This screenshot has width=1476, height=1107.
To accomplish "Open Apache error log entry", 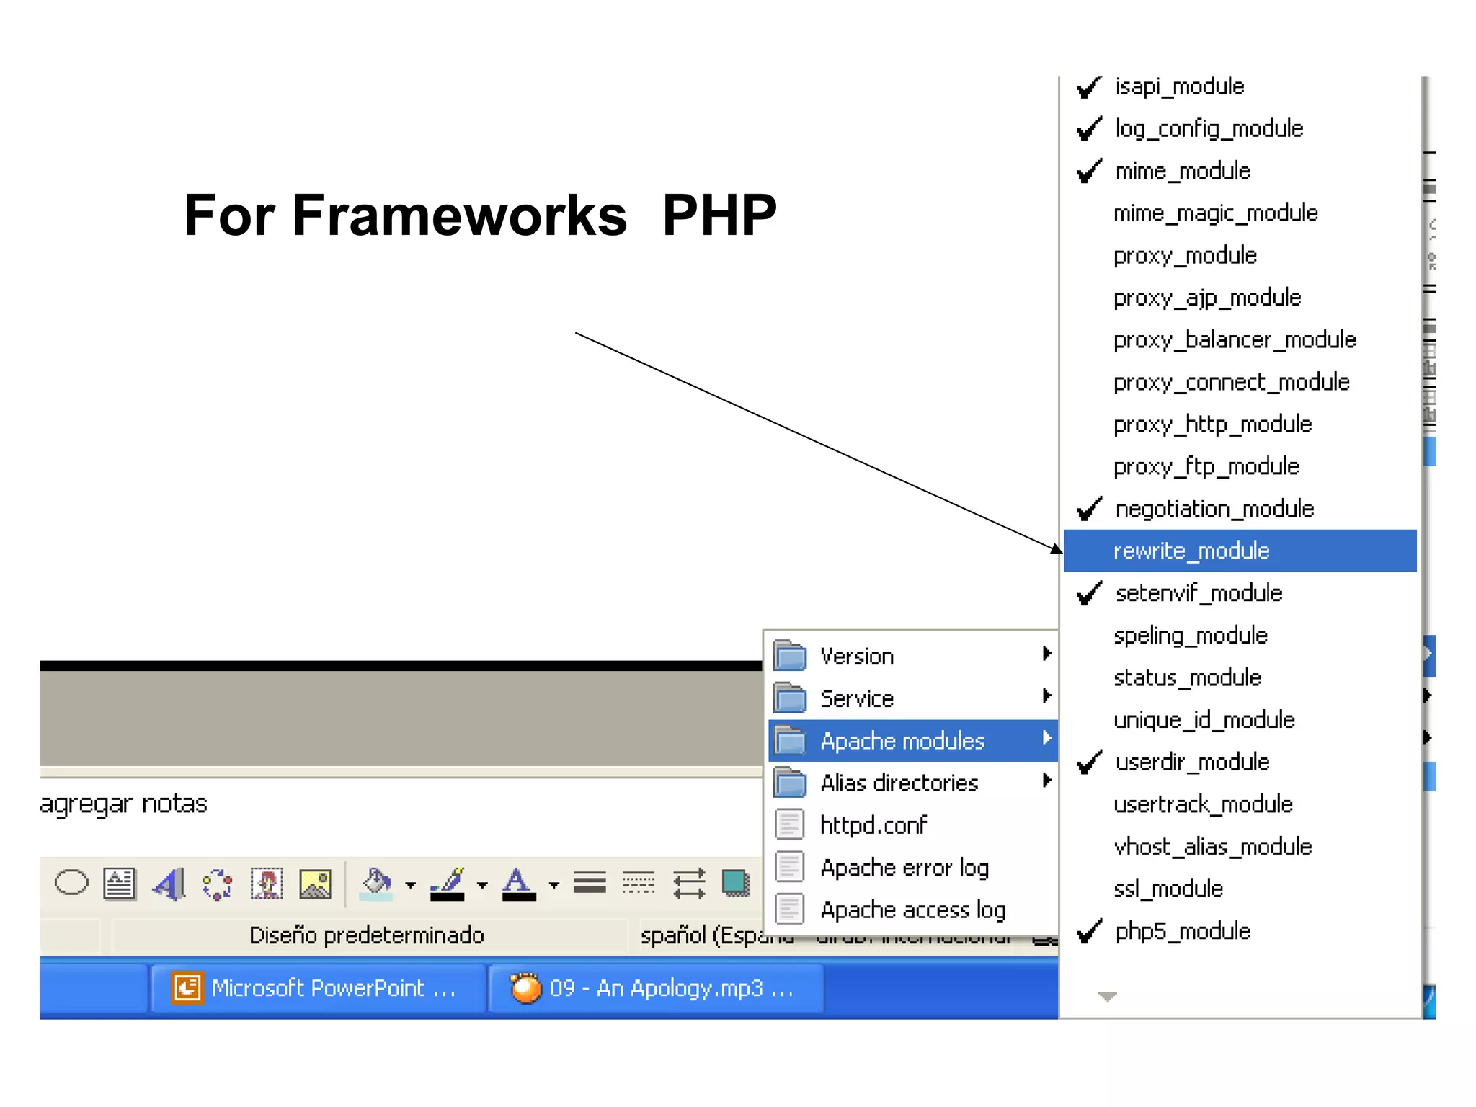I will [x=912, y=867].
